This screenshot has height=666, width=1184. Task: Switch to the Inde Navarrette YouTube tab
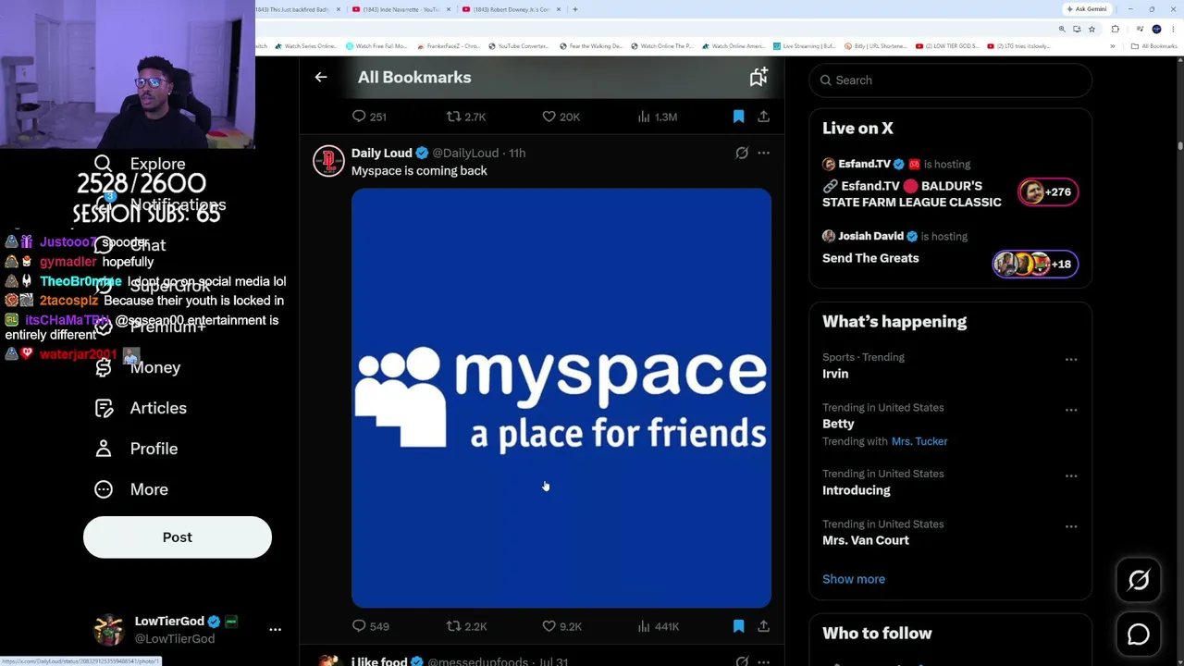pyautogui.click(x=400, y=9)
